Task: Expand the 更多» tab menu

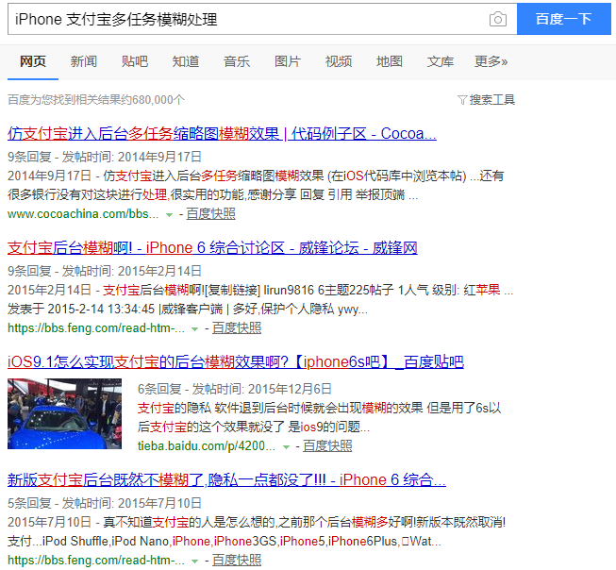Action: point(491,61)
